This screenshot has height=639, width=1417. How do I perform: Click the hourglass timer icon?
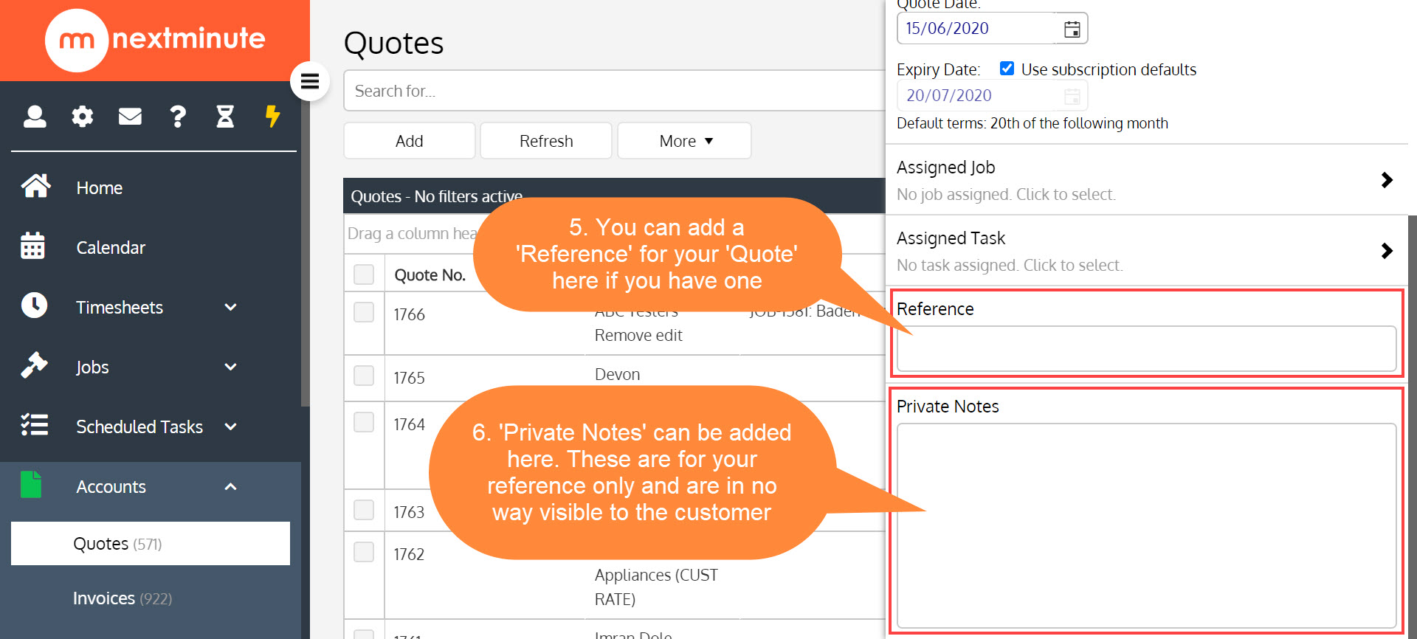click(225, 117)
